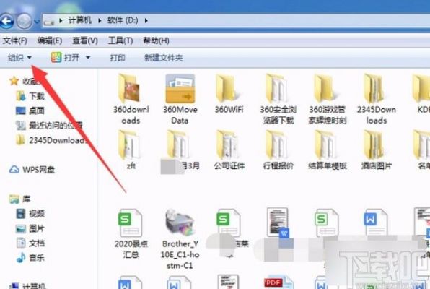
Task: Go back with the Back arrow button
Action: coord(6,21)
